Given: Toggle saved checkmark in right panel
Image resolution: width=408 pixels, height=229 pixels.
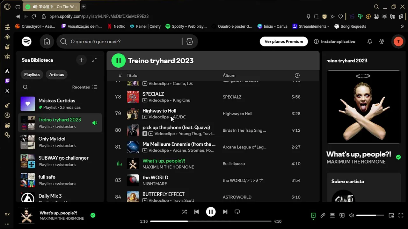Looking at the screenshot, I should 398,157.
